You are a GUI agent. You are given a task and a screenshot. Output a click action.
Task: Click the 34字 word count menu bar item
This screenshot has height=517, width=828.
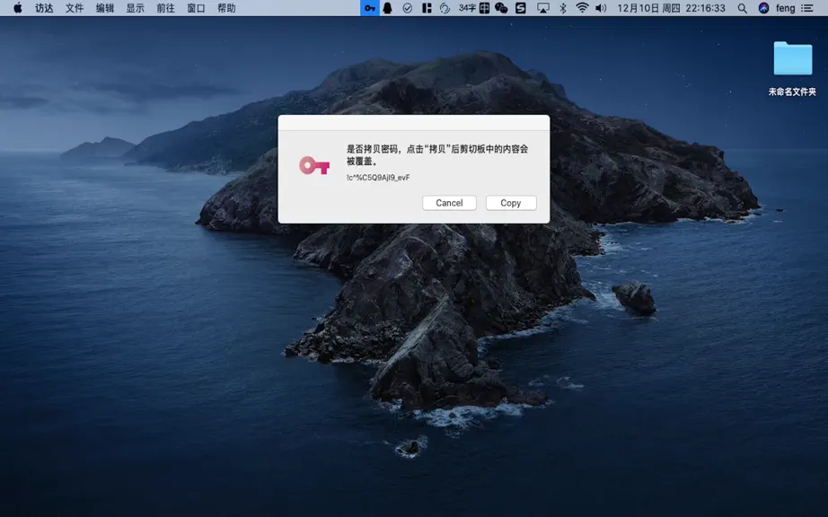pos(467,8)
